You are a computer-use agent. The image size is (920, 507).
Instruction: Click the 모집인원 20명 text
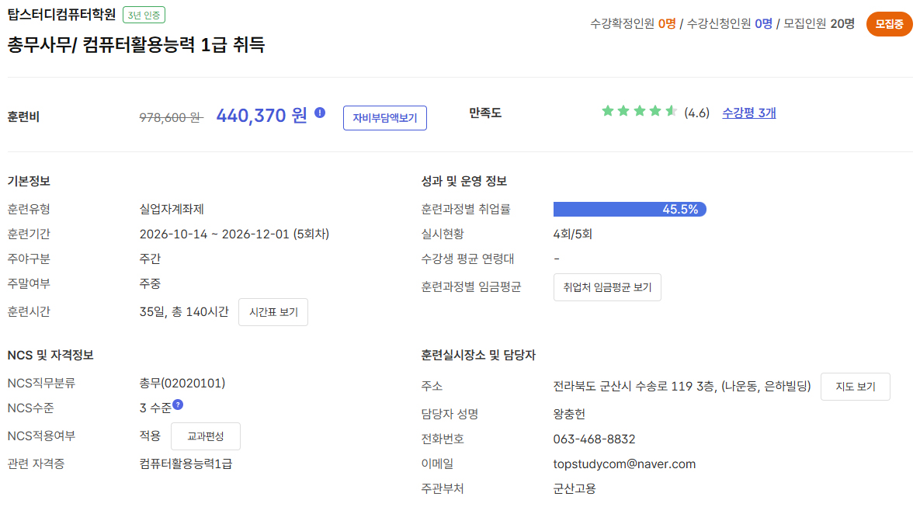click(x=819, y=23)
